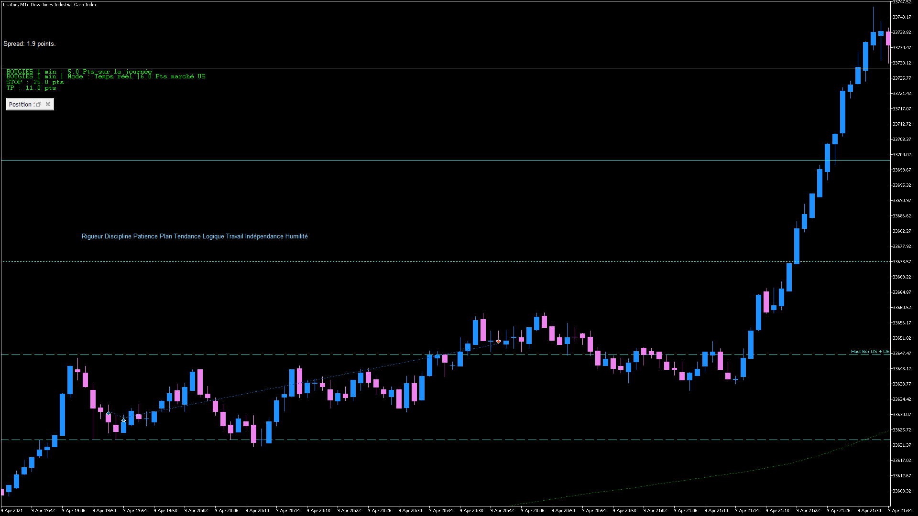This screenshot has width=918, height=516.
Task: Click the 'Spread: 1.9 points' text
Action: tap(29, 44)
